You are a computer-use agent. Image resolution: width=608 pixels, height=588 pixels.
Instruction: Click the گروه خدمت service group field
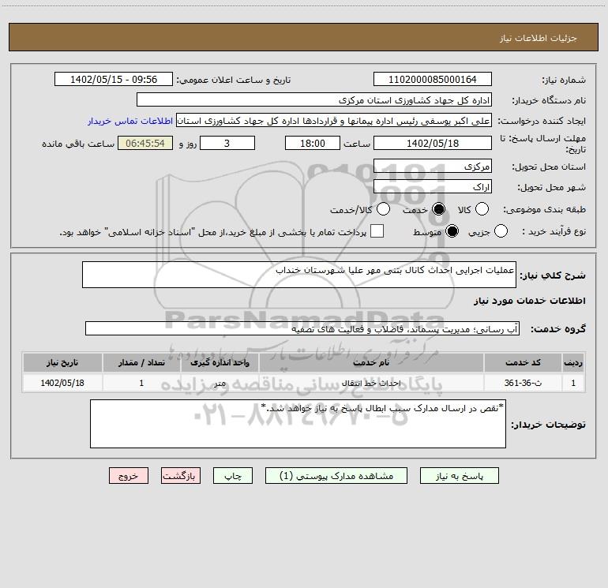[302, 328]
